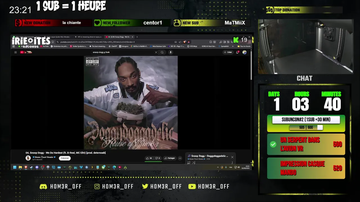
Task: Click the like-ratio bar under the likes
Action: click(x=153, y=162)
